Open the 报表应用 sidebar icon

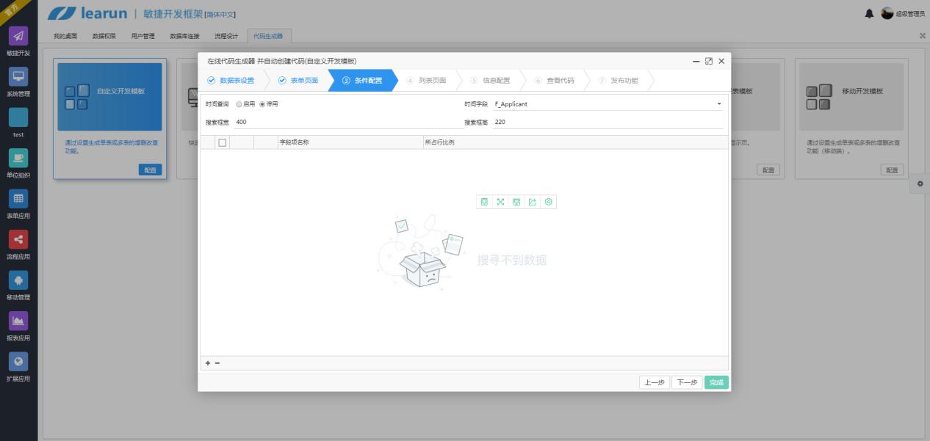pyautogui.click(x=18, y=321)
